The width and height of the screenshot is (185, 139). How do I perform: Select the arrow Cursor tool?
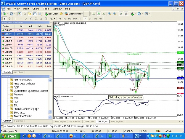pos(4,19)
